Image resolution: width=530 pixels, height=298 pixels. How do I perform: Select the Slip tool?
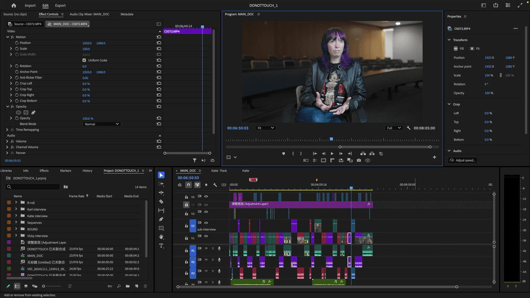click(x=161, y=210)
